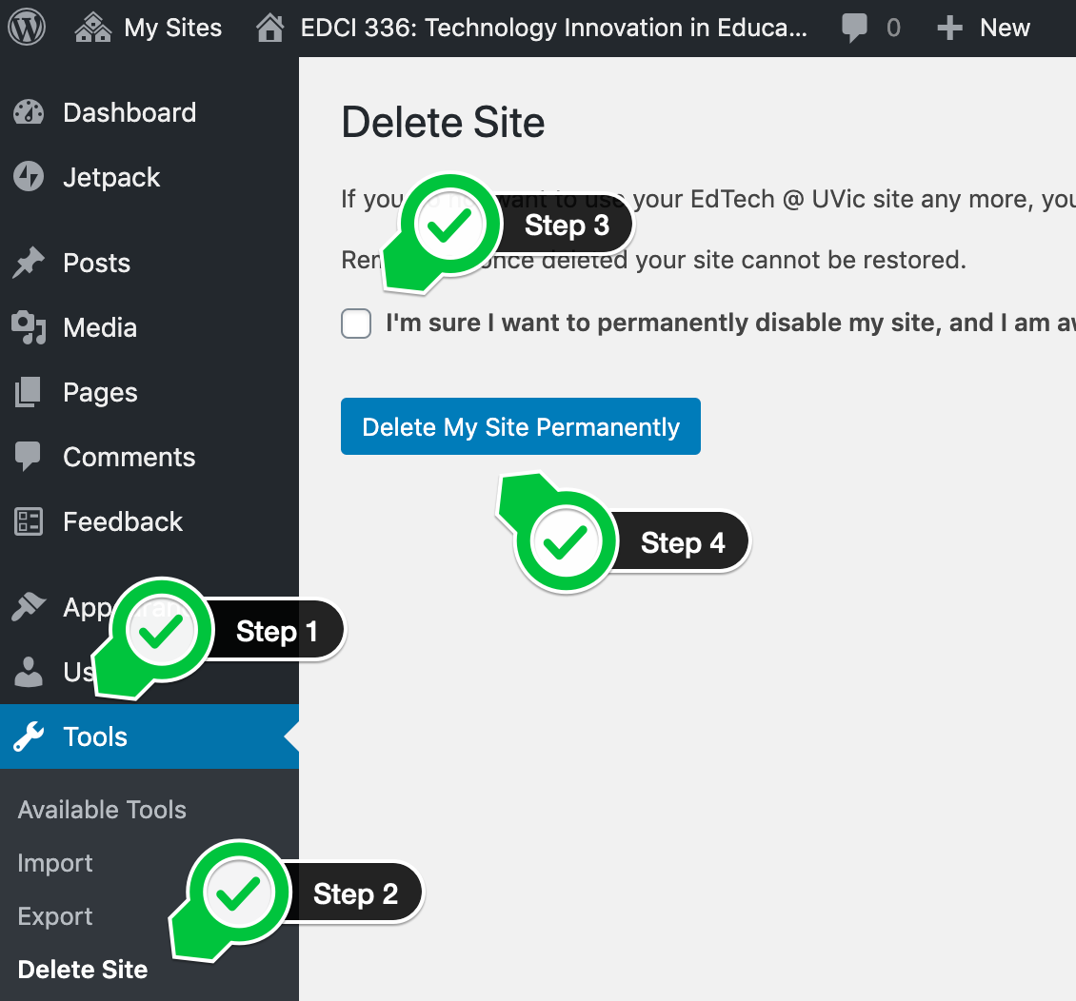Click the home icon beside site title
This screenshot has width=1076, height=1001.
(x=270, y=29)
